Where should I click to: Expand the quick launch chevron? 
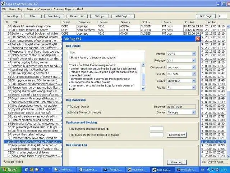(50, 169)
